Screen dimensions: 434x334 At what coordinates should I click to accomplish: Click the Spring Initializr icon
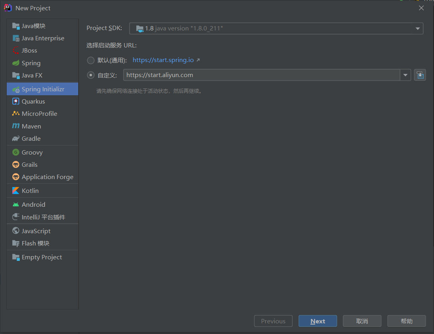pyautogui.click(x=16, y=89)
